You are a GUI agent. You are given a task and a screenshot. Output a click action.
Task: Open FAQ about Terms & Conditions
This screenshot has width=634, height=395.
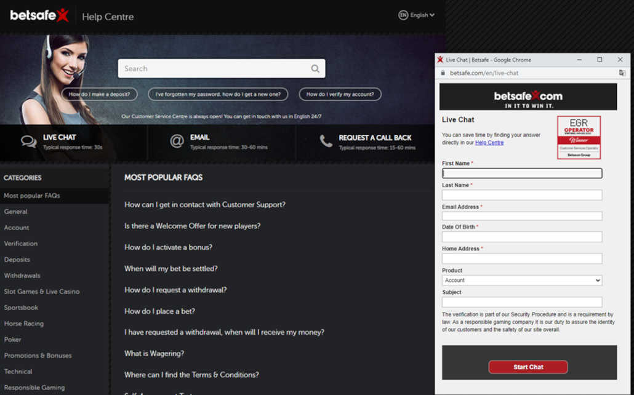[x=191, y=375]
